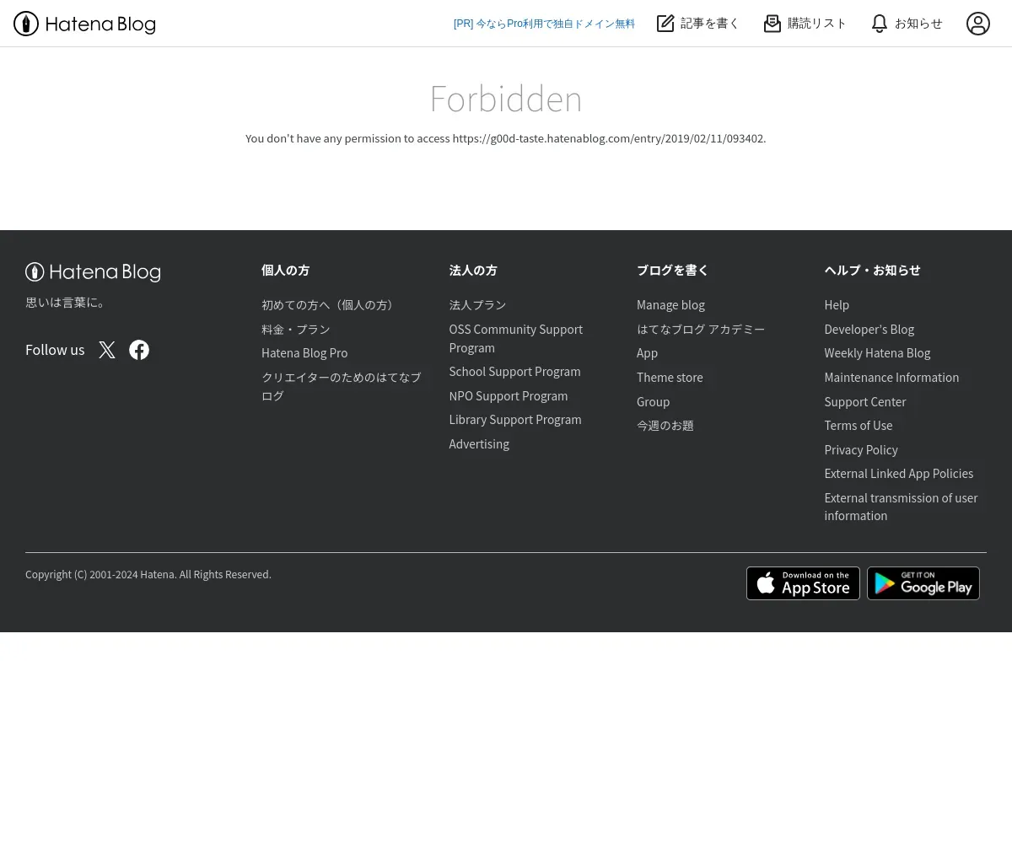The image size is (1012, 843).
Task: Click the ブログを書く column heading
Action: pyautogui.click(x=673, y=271)
